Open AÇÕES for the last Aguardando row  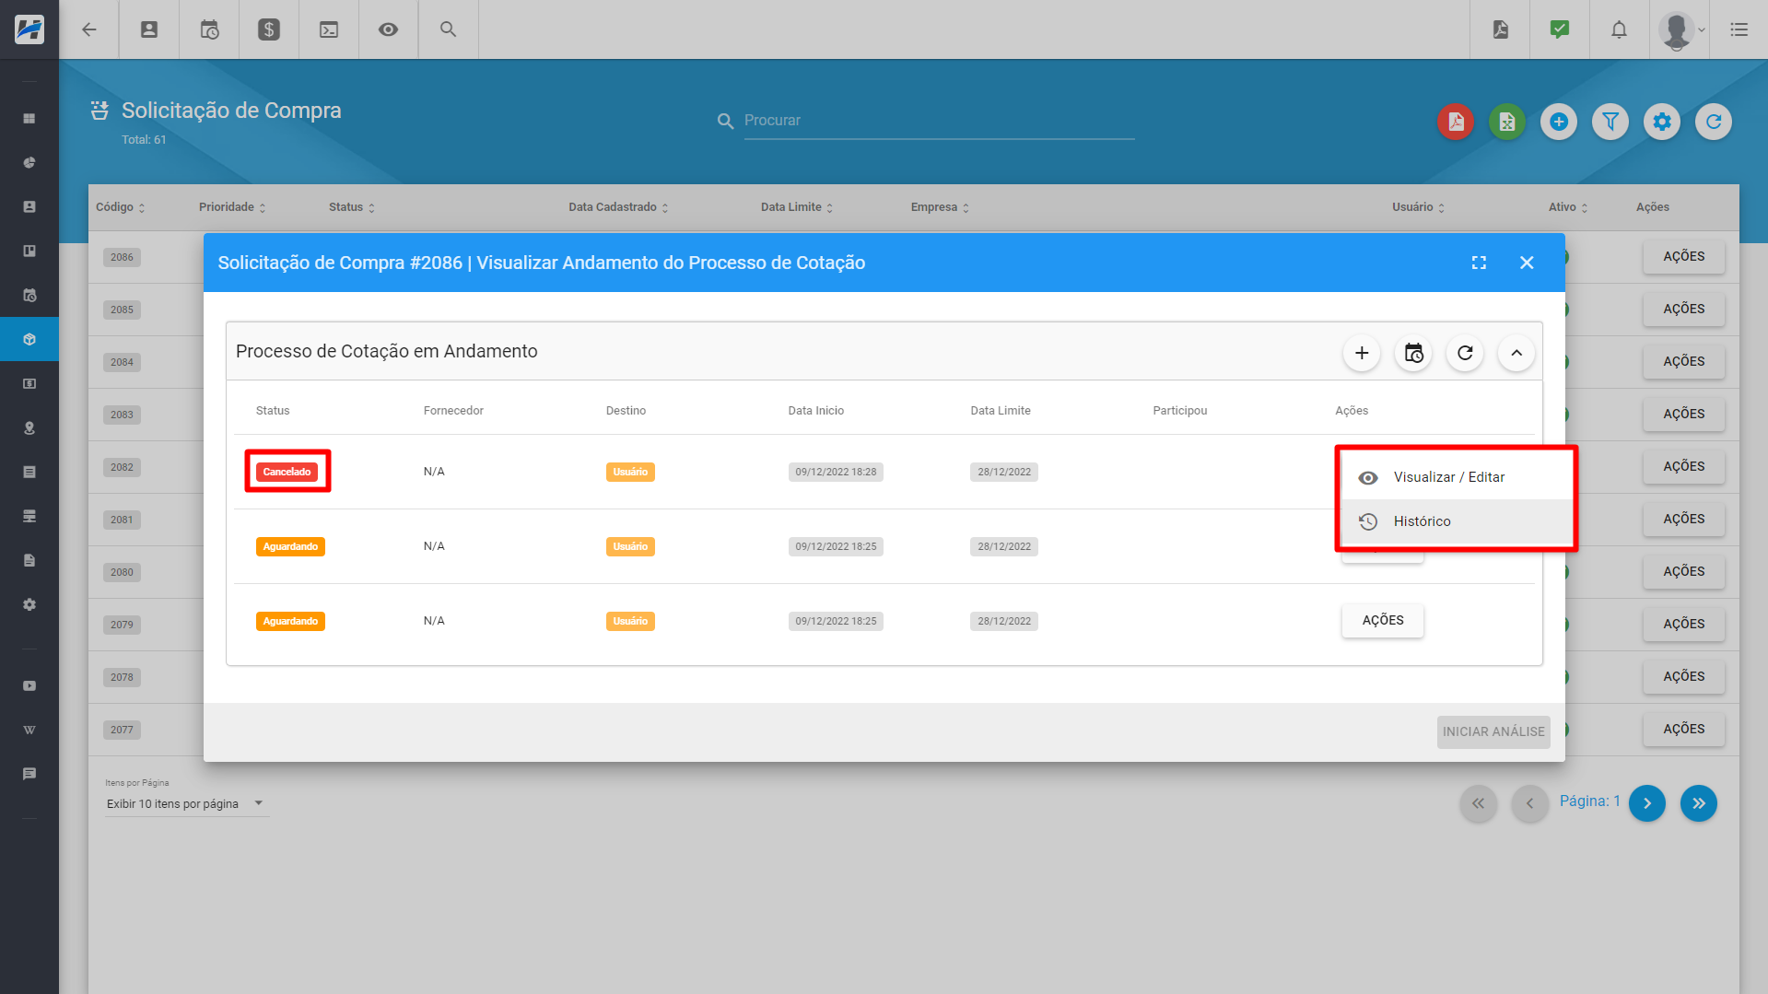tap(1382, 620)
